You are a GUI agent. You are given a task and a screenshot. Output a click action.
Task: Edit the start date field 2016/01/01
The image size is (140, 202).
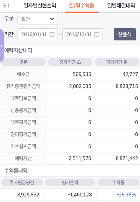tap(38, 34)
